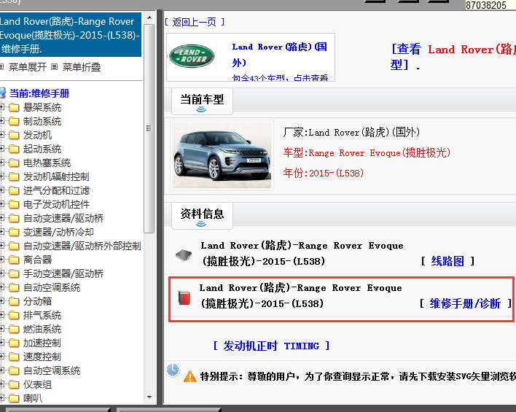Viewport: 516px width, 412px height.
Task: Click the orange warning triangle icon
Action: coord(190,376)
